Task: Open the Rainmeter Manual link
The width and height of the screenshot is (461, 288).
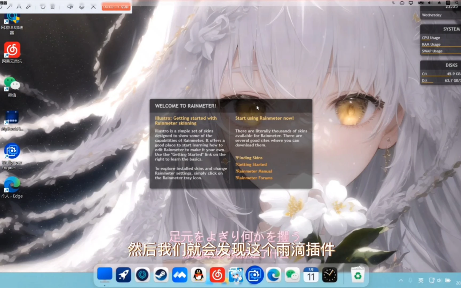Action: pos(253,171)
